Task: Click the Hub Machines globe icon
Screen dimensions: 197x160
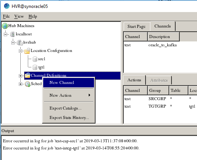Action: tap(5, 26)
